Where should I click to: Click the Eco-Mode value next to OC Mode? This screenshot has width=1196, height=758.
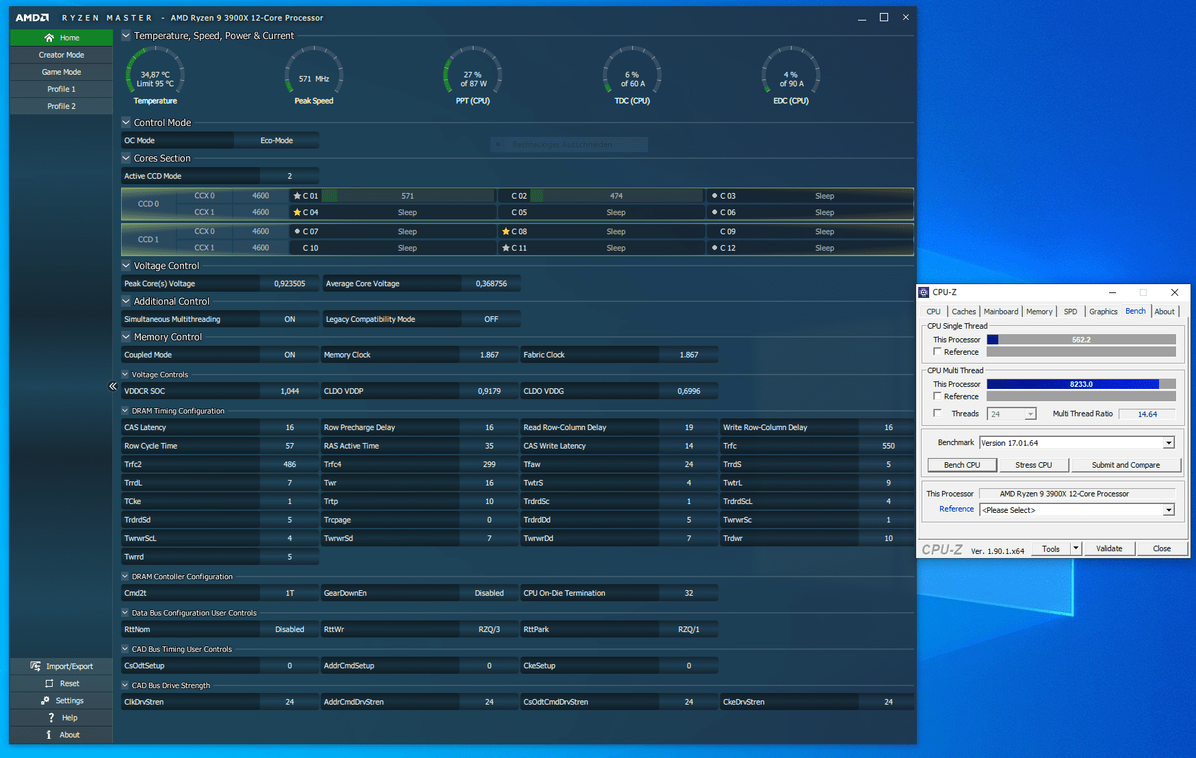[x=276, y=140]
